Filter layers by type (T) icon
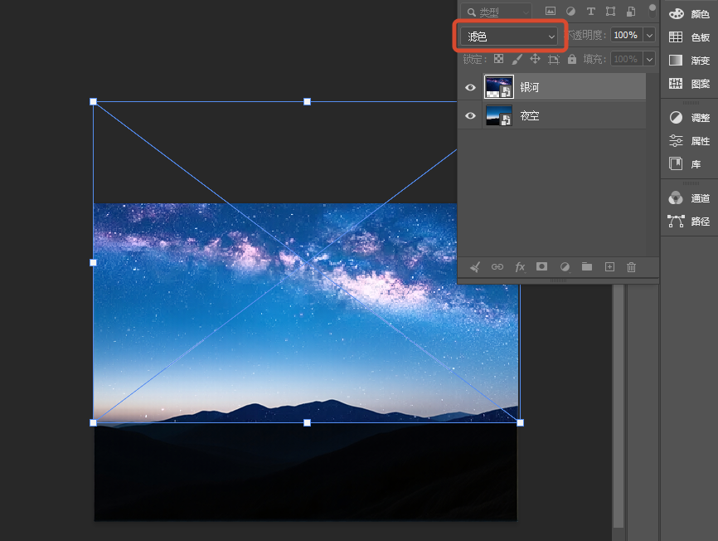 point(590,12)
